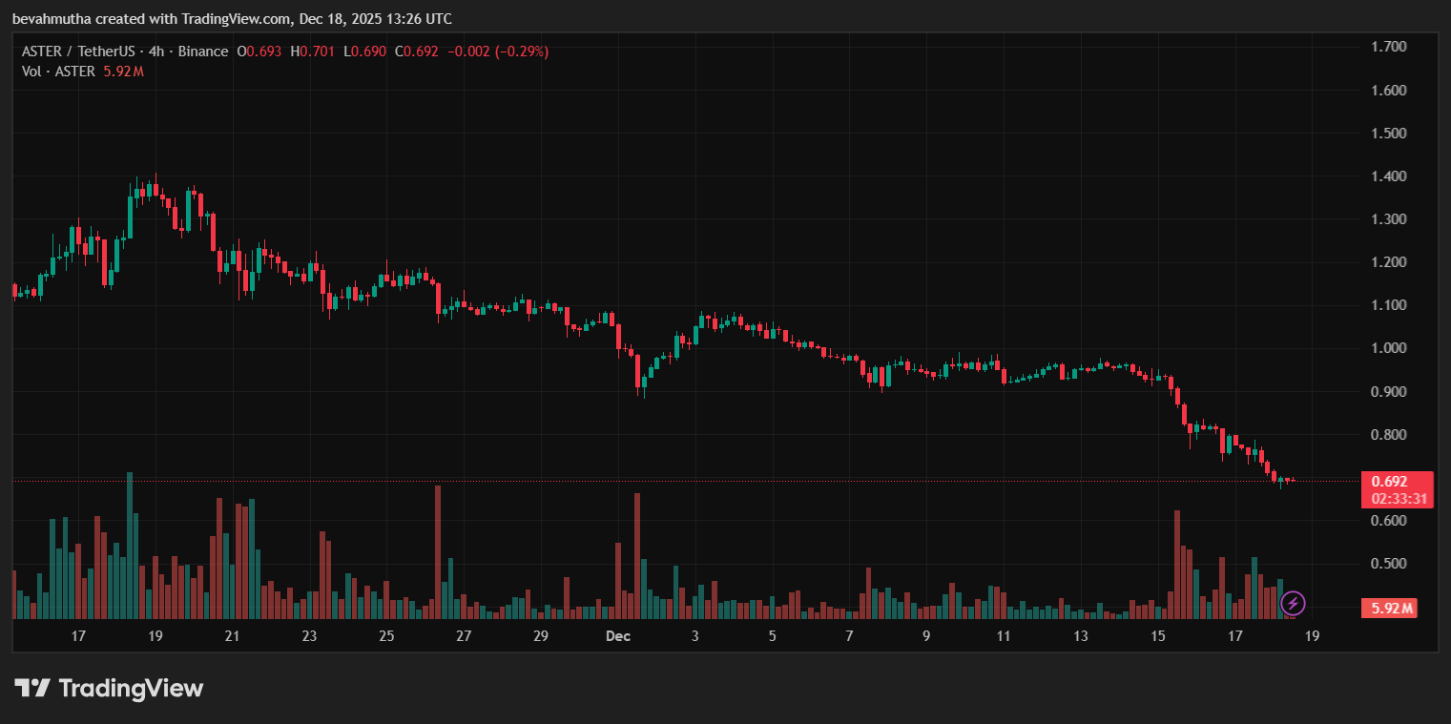1451x724 pixels.
Task: Click the Vol · ASTER indicator legend
Action: click(58, 72)
